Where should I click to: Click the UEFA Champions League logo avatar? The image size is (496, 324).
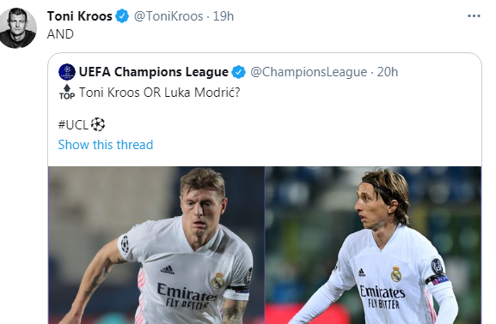(67, 72)
